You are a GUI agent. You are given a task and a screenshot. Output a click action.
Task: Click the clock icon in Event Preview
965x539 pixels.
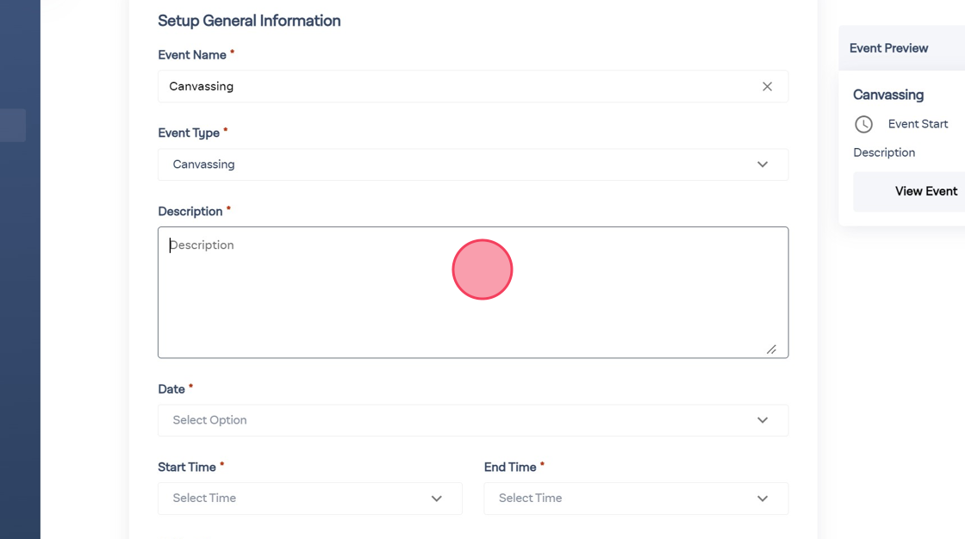tap(863, 124)
